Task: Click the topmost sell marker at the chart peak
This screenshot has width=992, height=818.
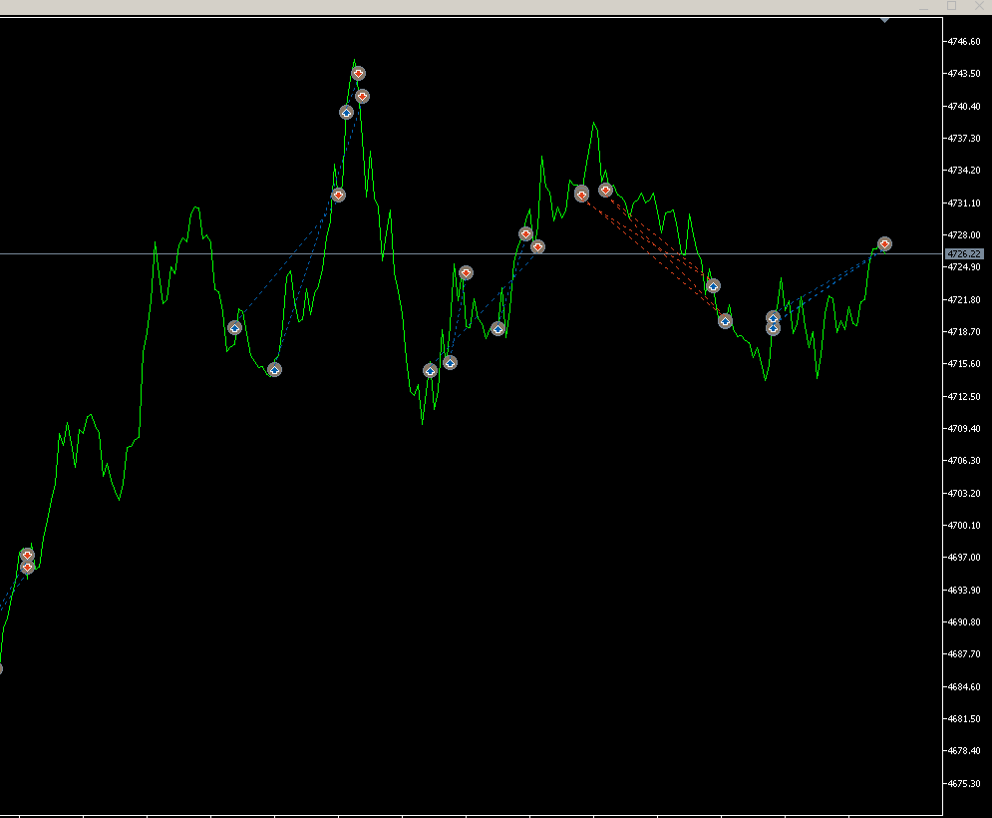Action: [x=358, y=74]
